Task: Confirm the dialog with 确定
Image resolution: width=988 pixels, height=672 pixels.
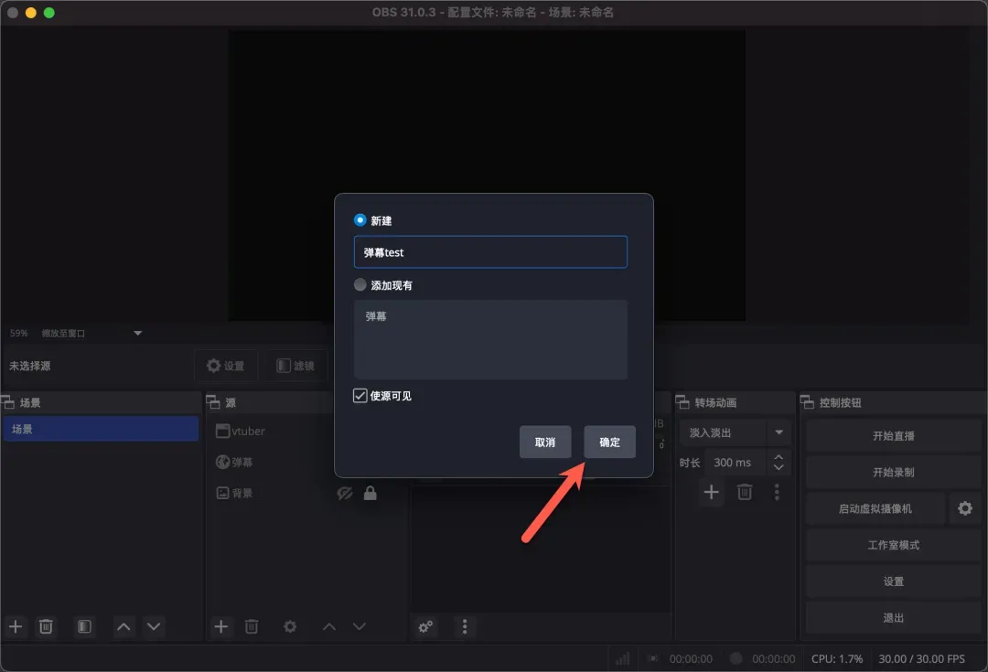Action: pyautogui.click(x=609, y=443)
